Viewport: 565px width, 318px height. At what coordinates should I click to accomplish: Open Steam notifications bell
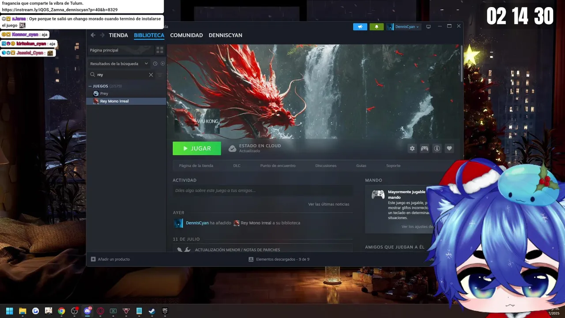click(x=377, y=26)
